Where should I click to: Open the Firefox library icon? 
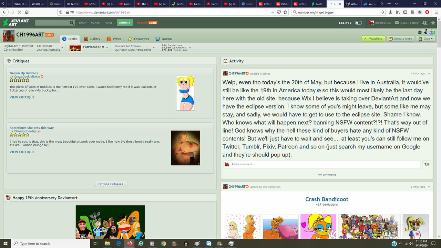(x=398, y=12)
